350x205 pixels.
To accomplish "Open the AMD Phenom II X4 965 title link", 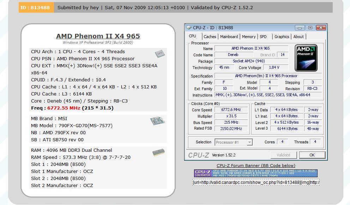I will [x=98, y=36].
